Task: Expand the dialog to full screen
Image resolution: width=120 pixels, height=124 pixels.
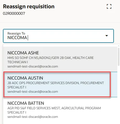Action: tap(109, 6)
